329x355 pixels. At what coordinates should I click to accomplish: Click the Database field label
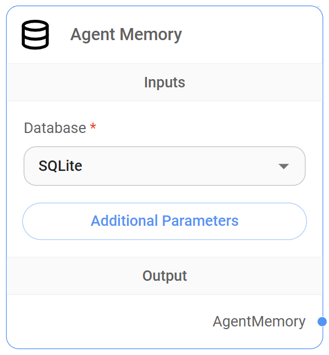tap(55, 128)
